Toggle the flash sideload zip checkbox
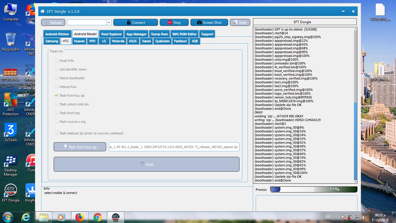The height and width of the screenshot is (223, 396). (x=56, y=133)
